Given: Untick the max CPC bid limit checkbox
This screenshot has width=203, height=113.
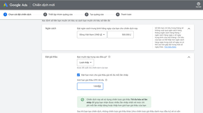Looking at the screenshot, I should coord(78,75).
